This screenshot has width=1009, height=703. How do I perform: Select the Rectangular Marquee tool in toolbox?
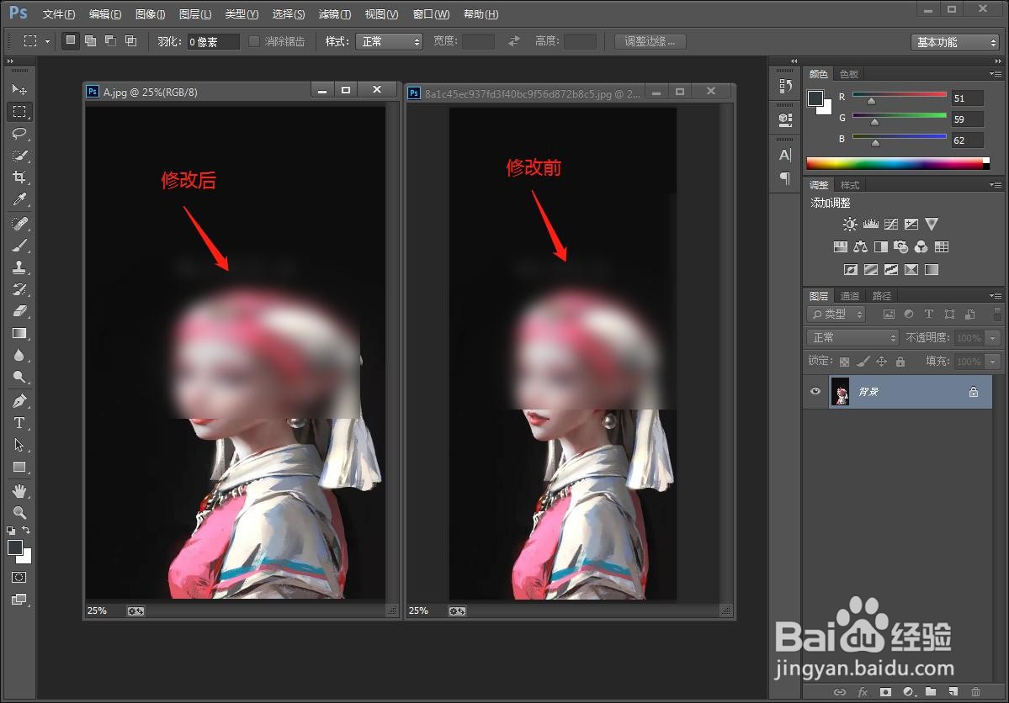[x=19, y=111]
